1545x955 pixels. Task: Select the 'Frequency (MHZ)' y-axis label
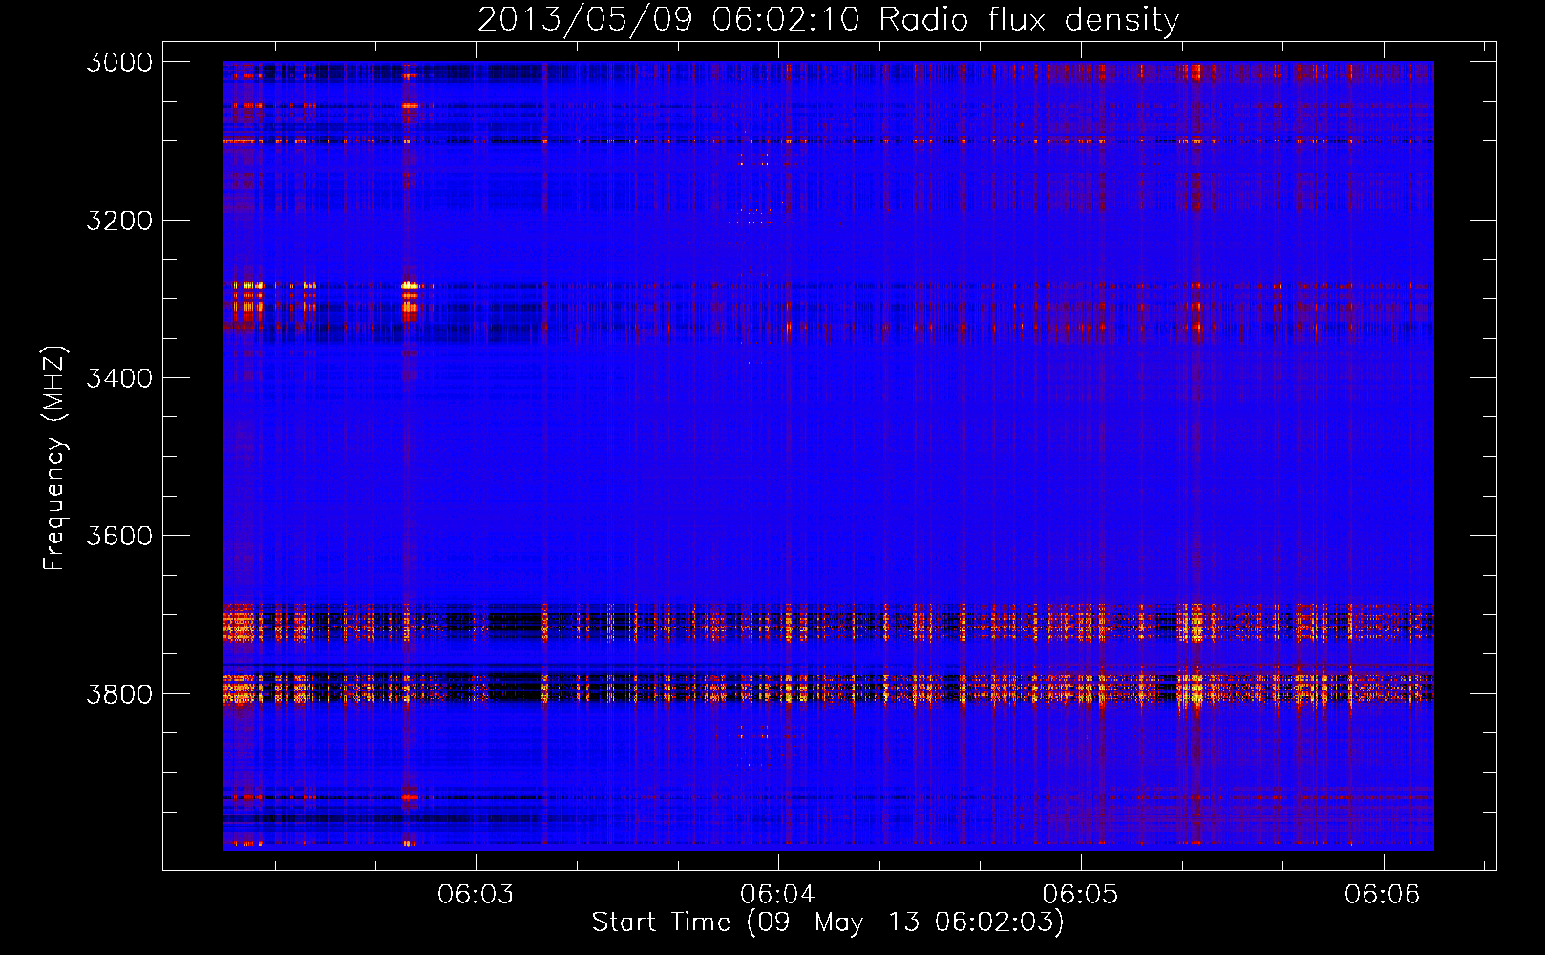click(x=55, y=457)
